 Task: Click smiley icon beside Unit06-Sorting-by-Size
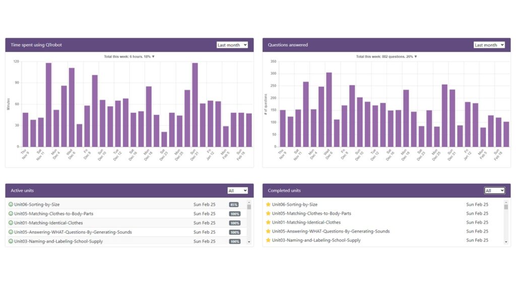click(11, 204)
